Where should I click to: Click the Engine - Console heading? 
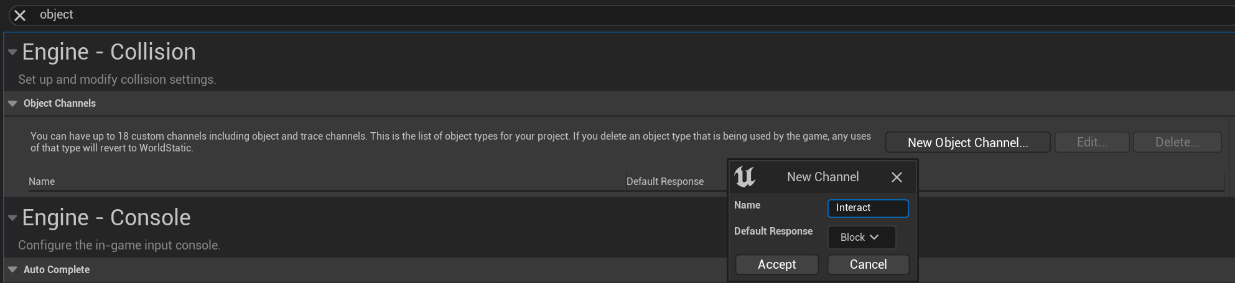coord(106,218)
